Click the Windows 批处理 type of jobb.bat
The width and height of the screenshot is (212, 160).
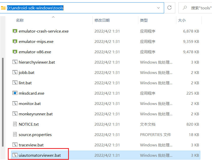156,72
